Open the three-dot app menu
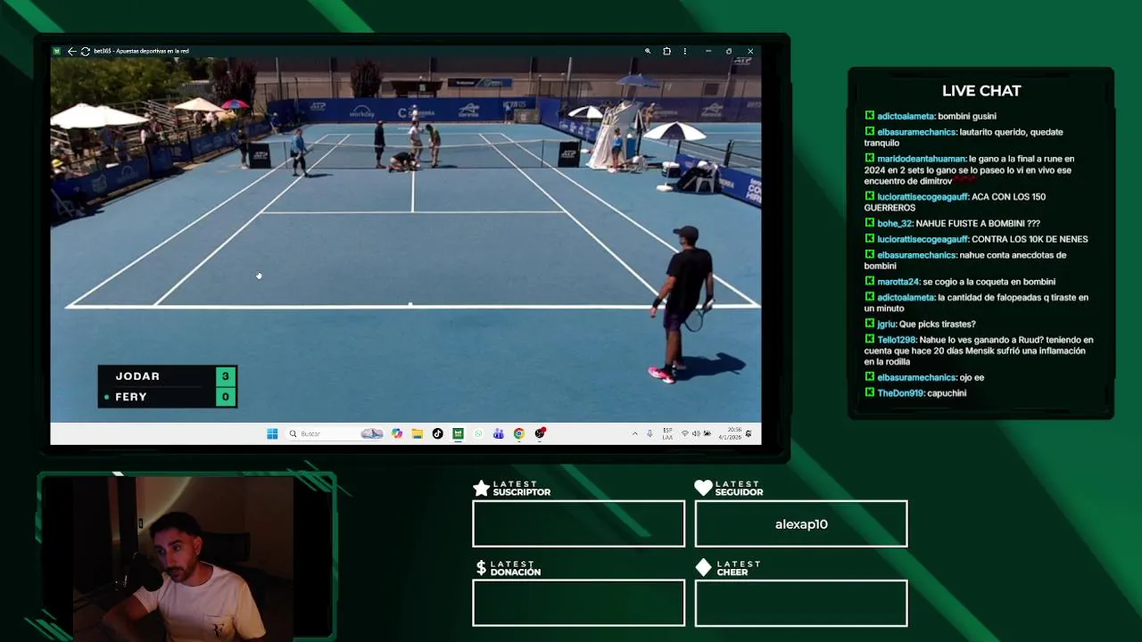This screenshot has width=1142, height=642. pyautogui.click(x=685, y=51)
